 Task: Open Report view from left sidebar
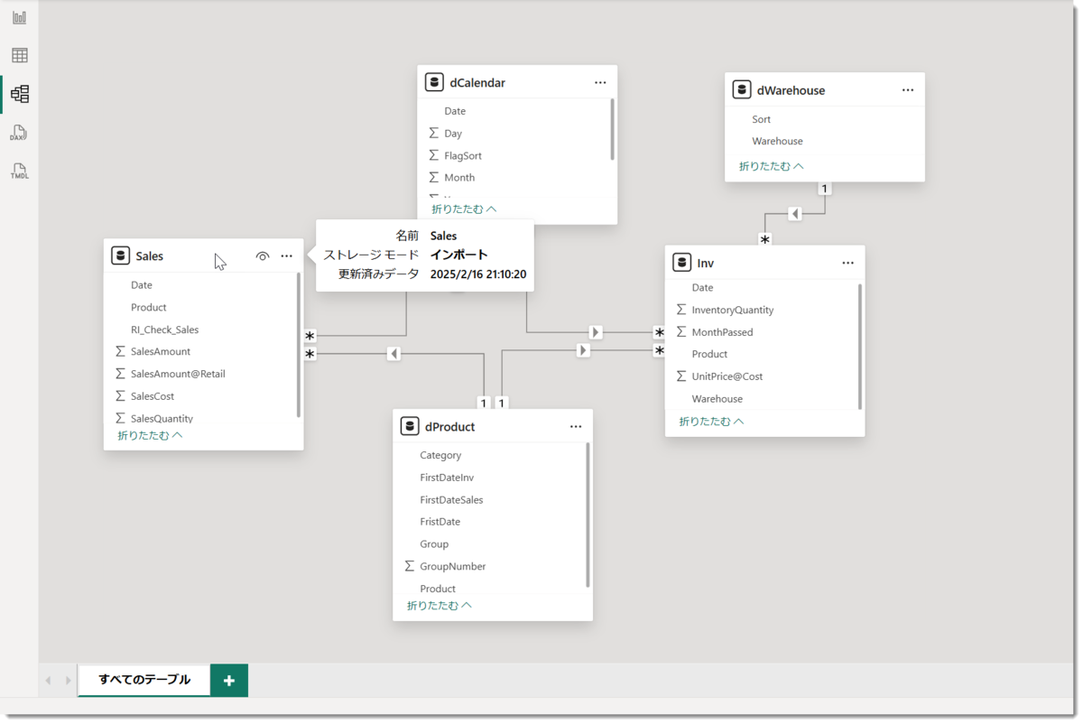(x=19, y=17)
